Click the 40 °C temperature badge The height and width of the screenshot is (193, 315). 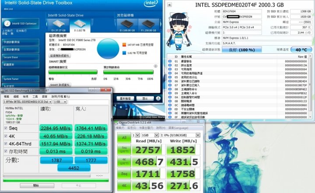point(301,49)
